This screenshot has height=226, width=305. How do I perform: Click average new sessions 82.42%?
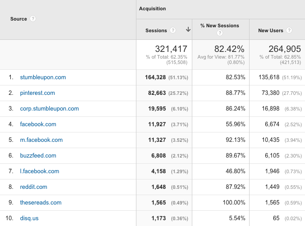(229, 49)
